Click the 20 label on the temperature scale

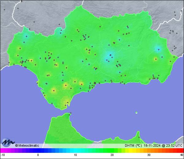tap(112, 155)
